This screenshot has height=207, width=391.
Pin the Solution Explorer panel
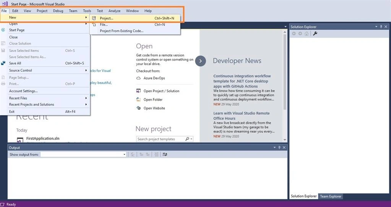click(381, 27)
